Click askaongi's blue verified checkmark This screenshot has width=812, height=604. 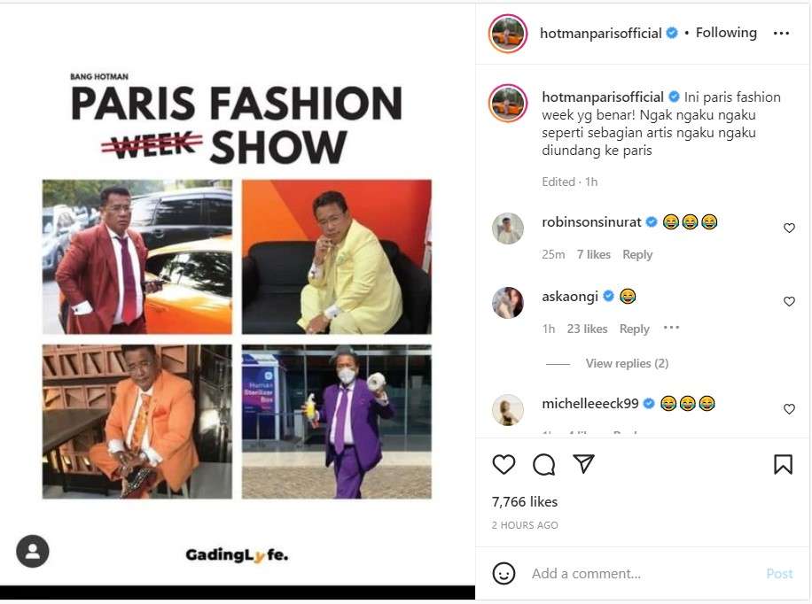click(x=608, y=295)
